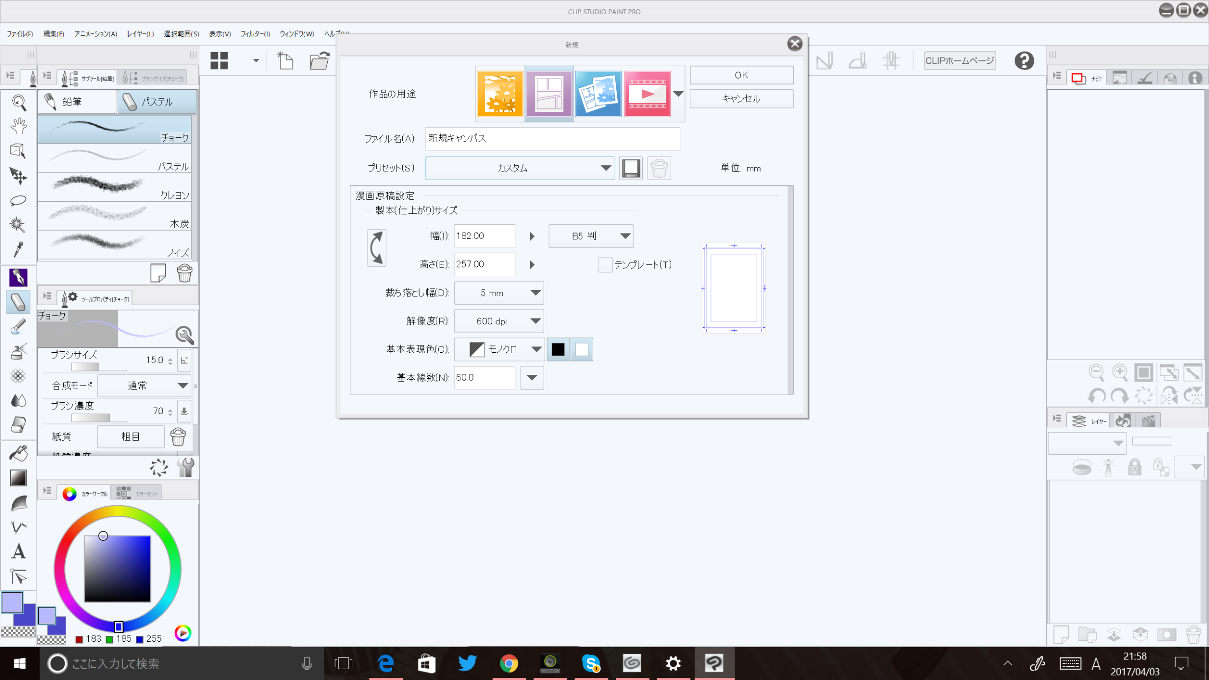
Task: Expand the B5 paper size dropdown
Action: tap(591, 236)
